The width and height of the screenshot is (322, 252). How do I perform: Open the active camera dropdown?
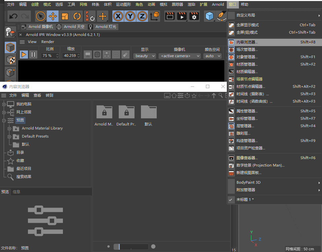click(179, 56)
